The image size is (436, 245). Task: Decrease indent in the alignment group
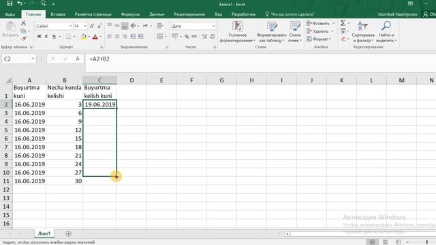pos(134,36)
